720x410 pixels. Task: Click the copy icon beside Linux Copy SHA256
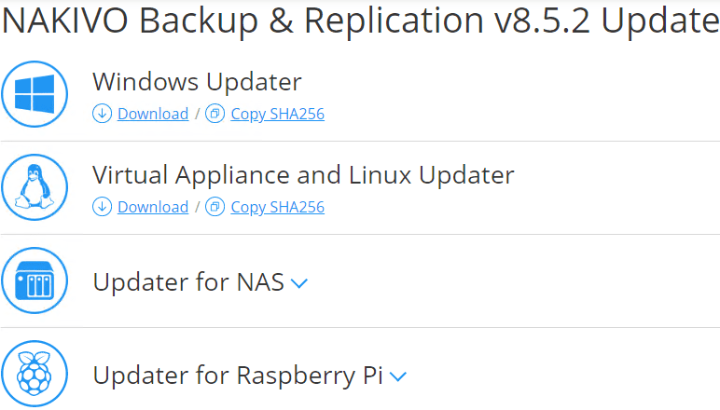215,207
